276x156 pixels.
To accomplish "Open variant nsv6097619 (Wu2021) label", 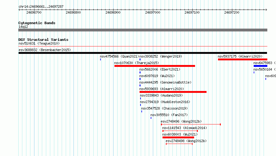I will pos(157,76).
